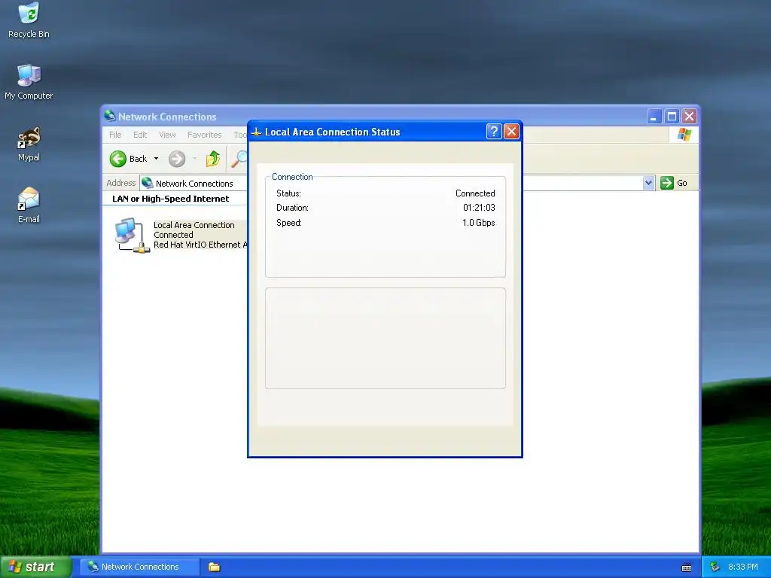The width and height of the screenshot is (771, 578).
Task: Open the Edit menu
Action: tap(140, 135)
